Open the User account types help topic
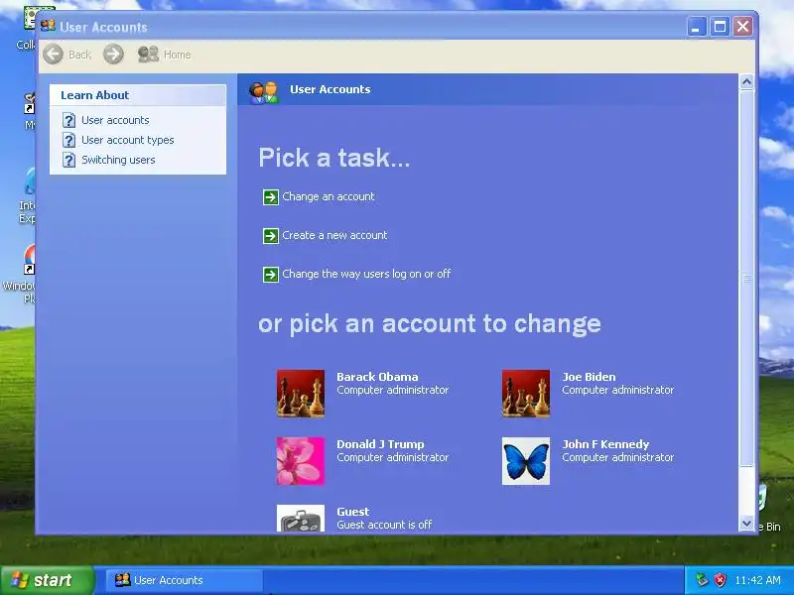The image size is (794, 595). tap(128, 140)
